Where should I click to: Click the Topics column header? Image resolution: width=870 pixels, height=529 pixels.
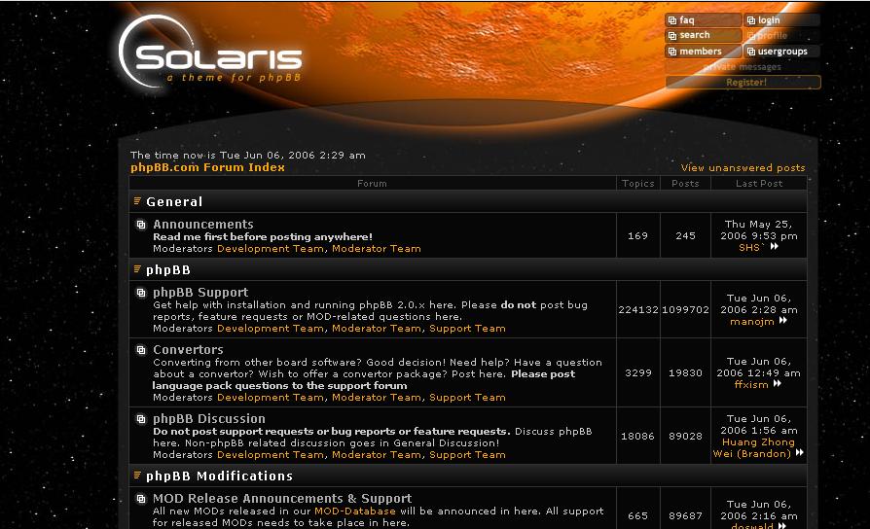pos(638,184)
